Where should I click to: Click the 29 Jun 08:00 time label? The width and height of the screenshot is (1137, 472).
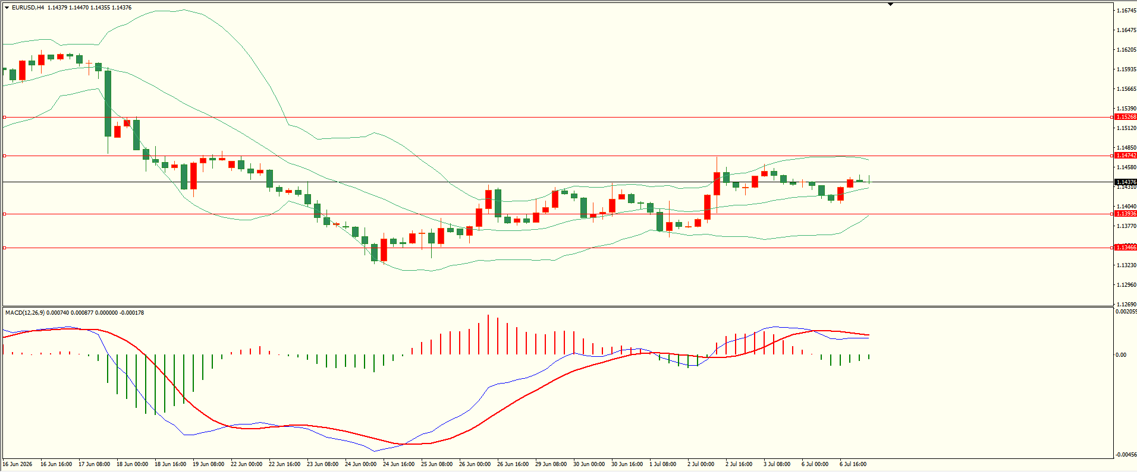coord(551,464)
